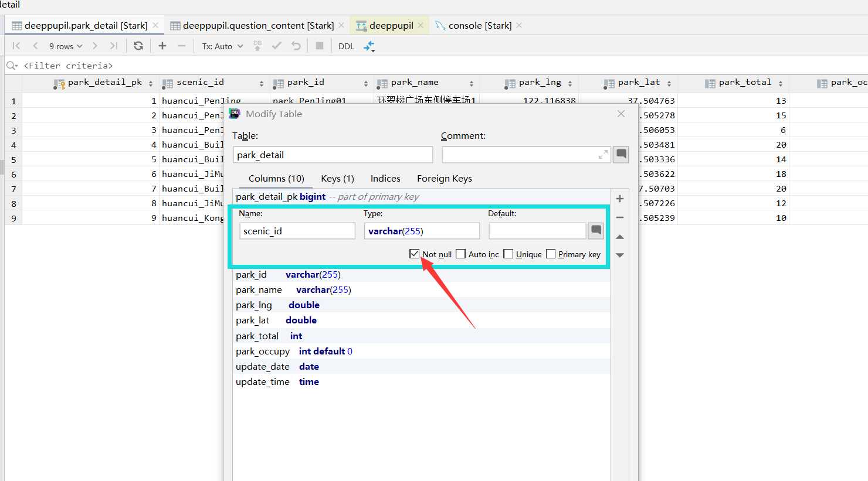Toggle the Not null checkbox
The height and width of the screenshot is (481, 868).
[x=415, y=254]
